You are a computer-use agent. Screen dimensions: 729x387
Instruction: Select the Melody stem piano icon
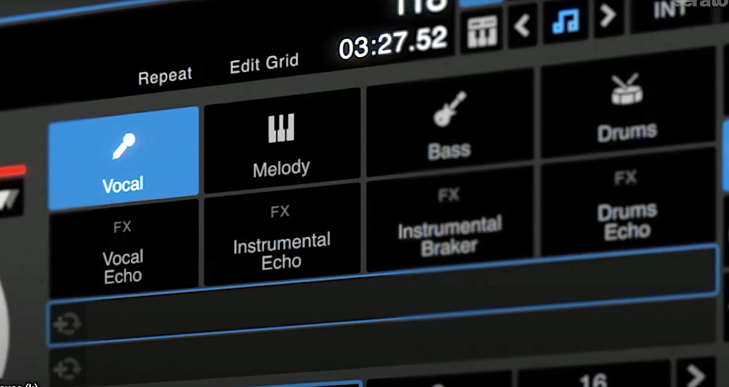tap(281, 145)
